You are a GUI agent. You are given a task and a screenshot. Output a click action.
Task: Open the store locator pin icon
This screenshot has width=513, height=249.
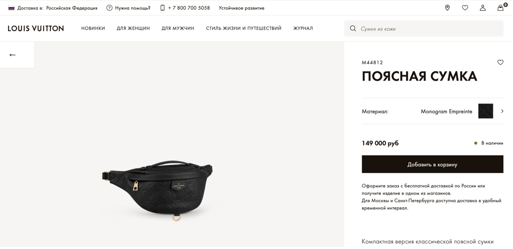pos(447,8)
